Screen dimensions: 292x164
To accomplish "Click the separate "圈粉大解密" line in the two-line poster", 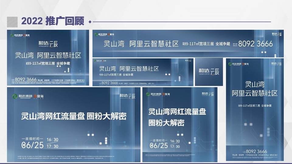I will [x=166, y=123].
